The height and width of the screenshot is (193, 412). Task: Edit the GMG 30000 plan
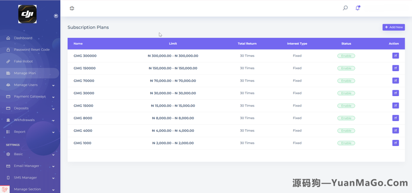pos(396,93)
